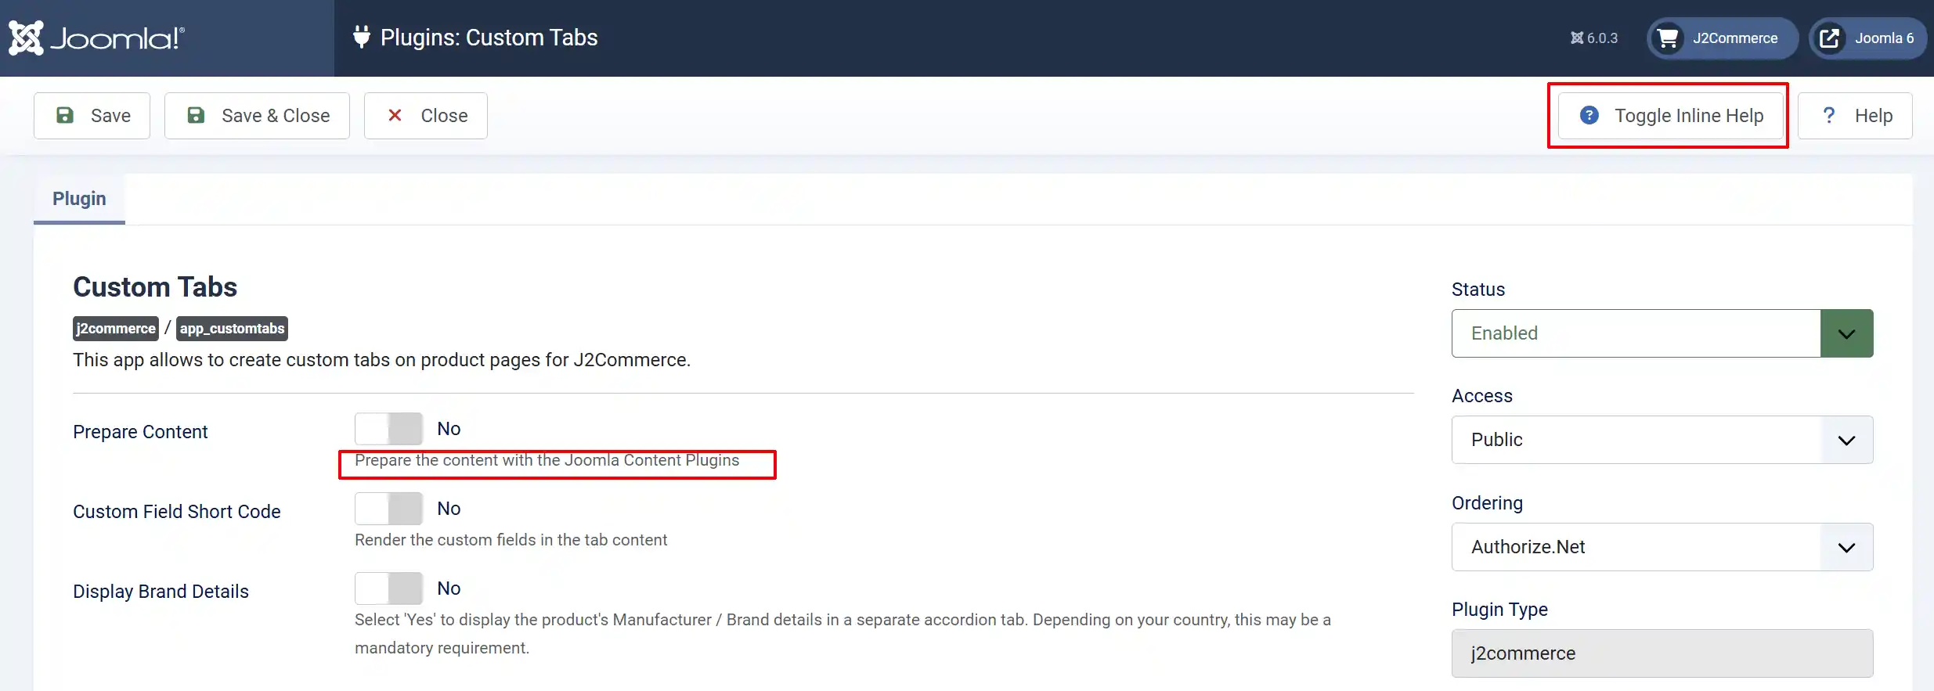Click the j2commerce badge under Custom Tabs
This screenshot has width=1934, height=691.
pos(116,329)
